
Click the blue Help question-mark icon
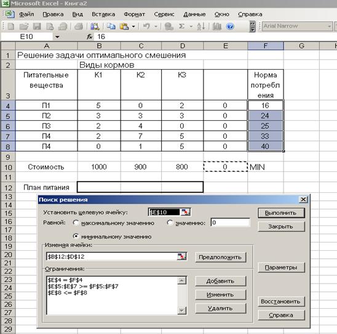tap(230, 26)
